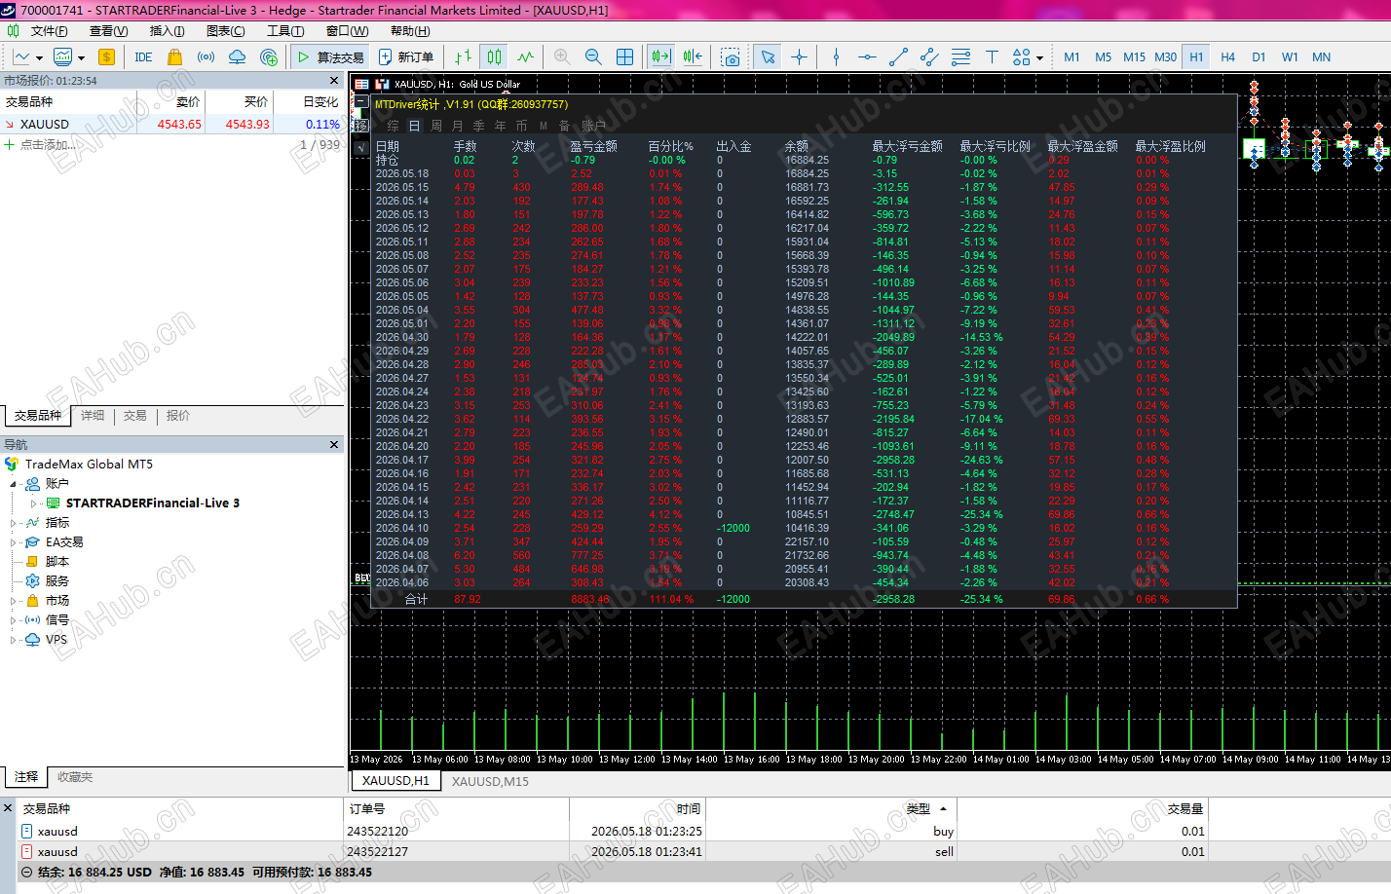Tile chart windows with grid icon
Viewport: 1391px width, 894px height.
624,57
